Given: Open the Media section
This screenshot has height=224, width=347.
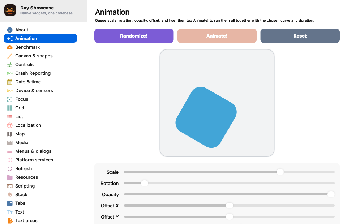Looking at the screenshot, I should (x=40, y=143).
